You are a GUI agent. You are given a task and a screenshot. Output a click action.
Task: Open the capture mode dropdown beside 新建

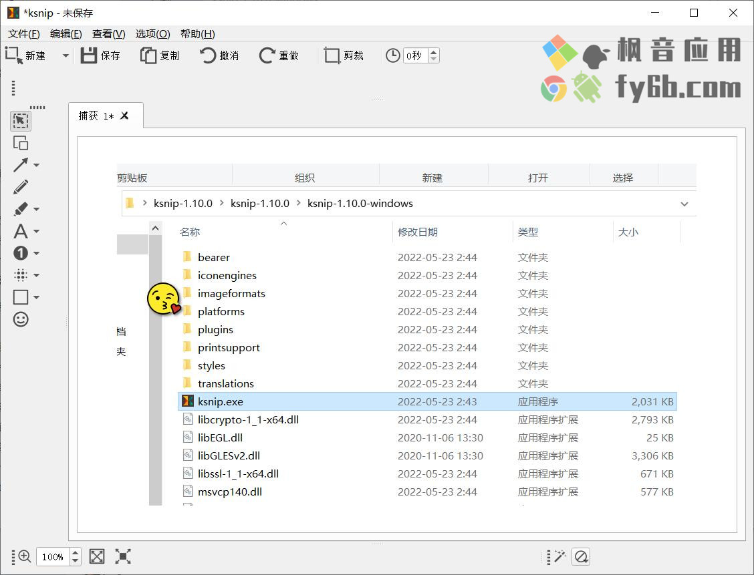point(66,55)
